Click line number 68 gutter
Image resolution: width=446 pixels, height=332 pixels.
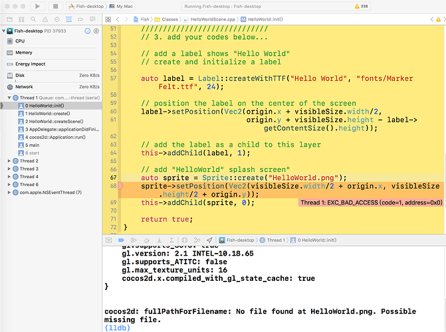tap(114, 186)
